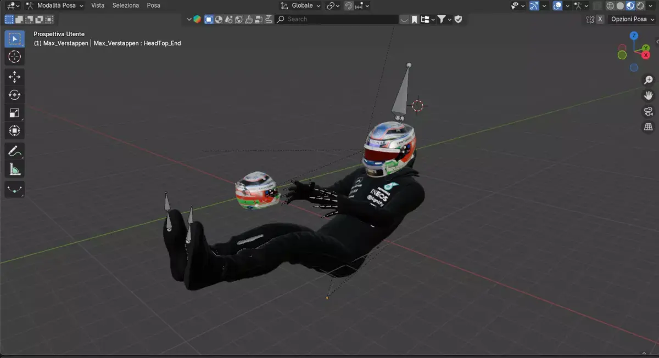Click the invert-selection mode icon
The image size is (659, 358).
39,19
